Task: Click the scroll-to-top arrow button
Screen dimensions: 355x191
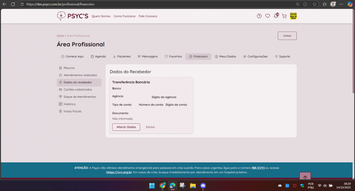Action: coord(305,177)
